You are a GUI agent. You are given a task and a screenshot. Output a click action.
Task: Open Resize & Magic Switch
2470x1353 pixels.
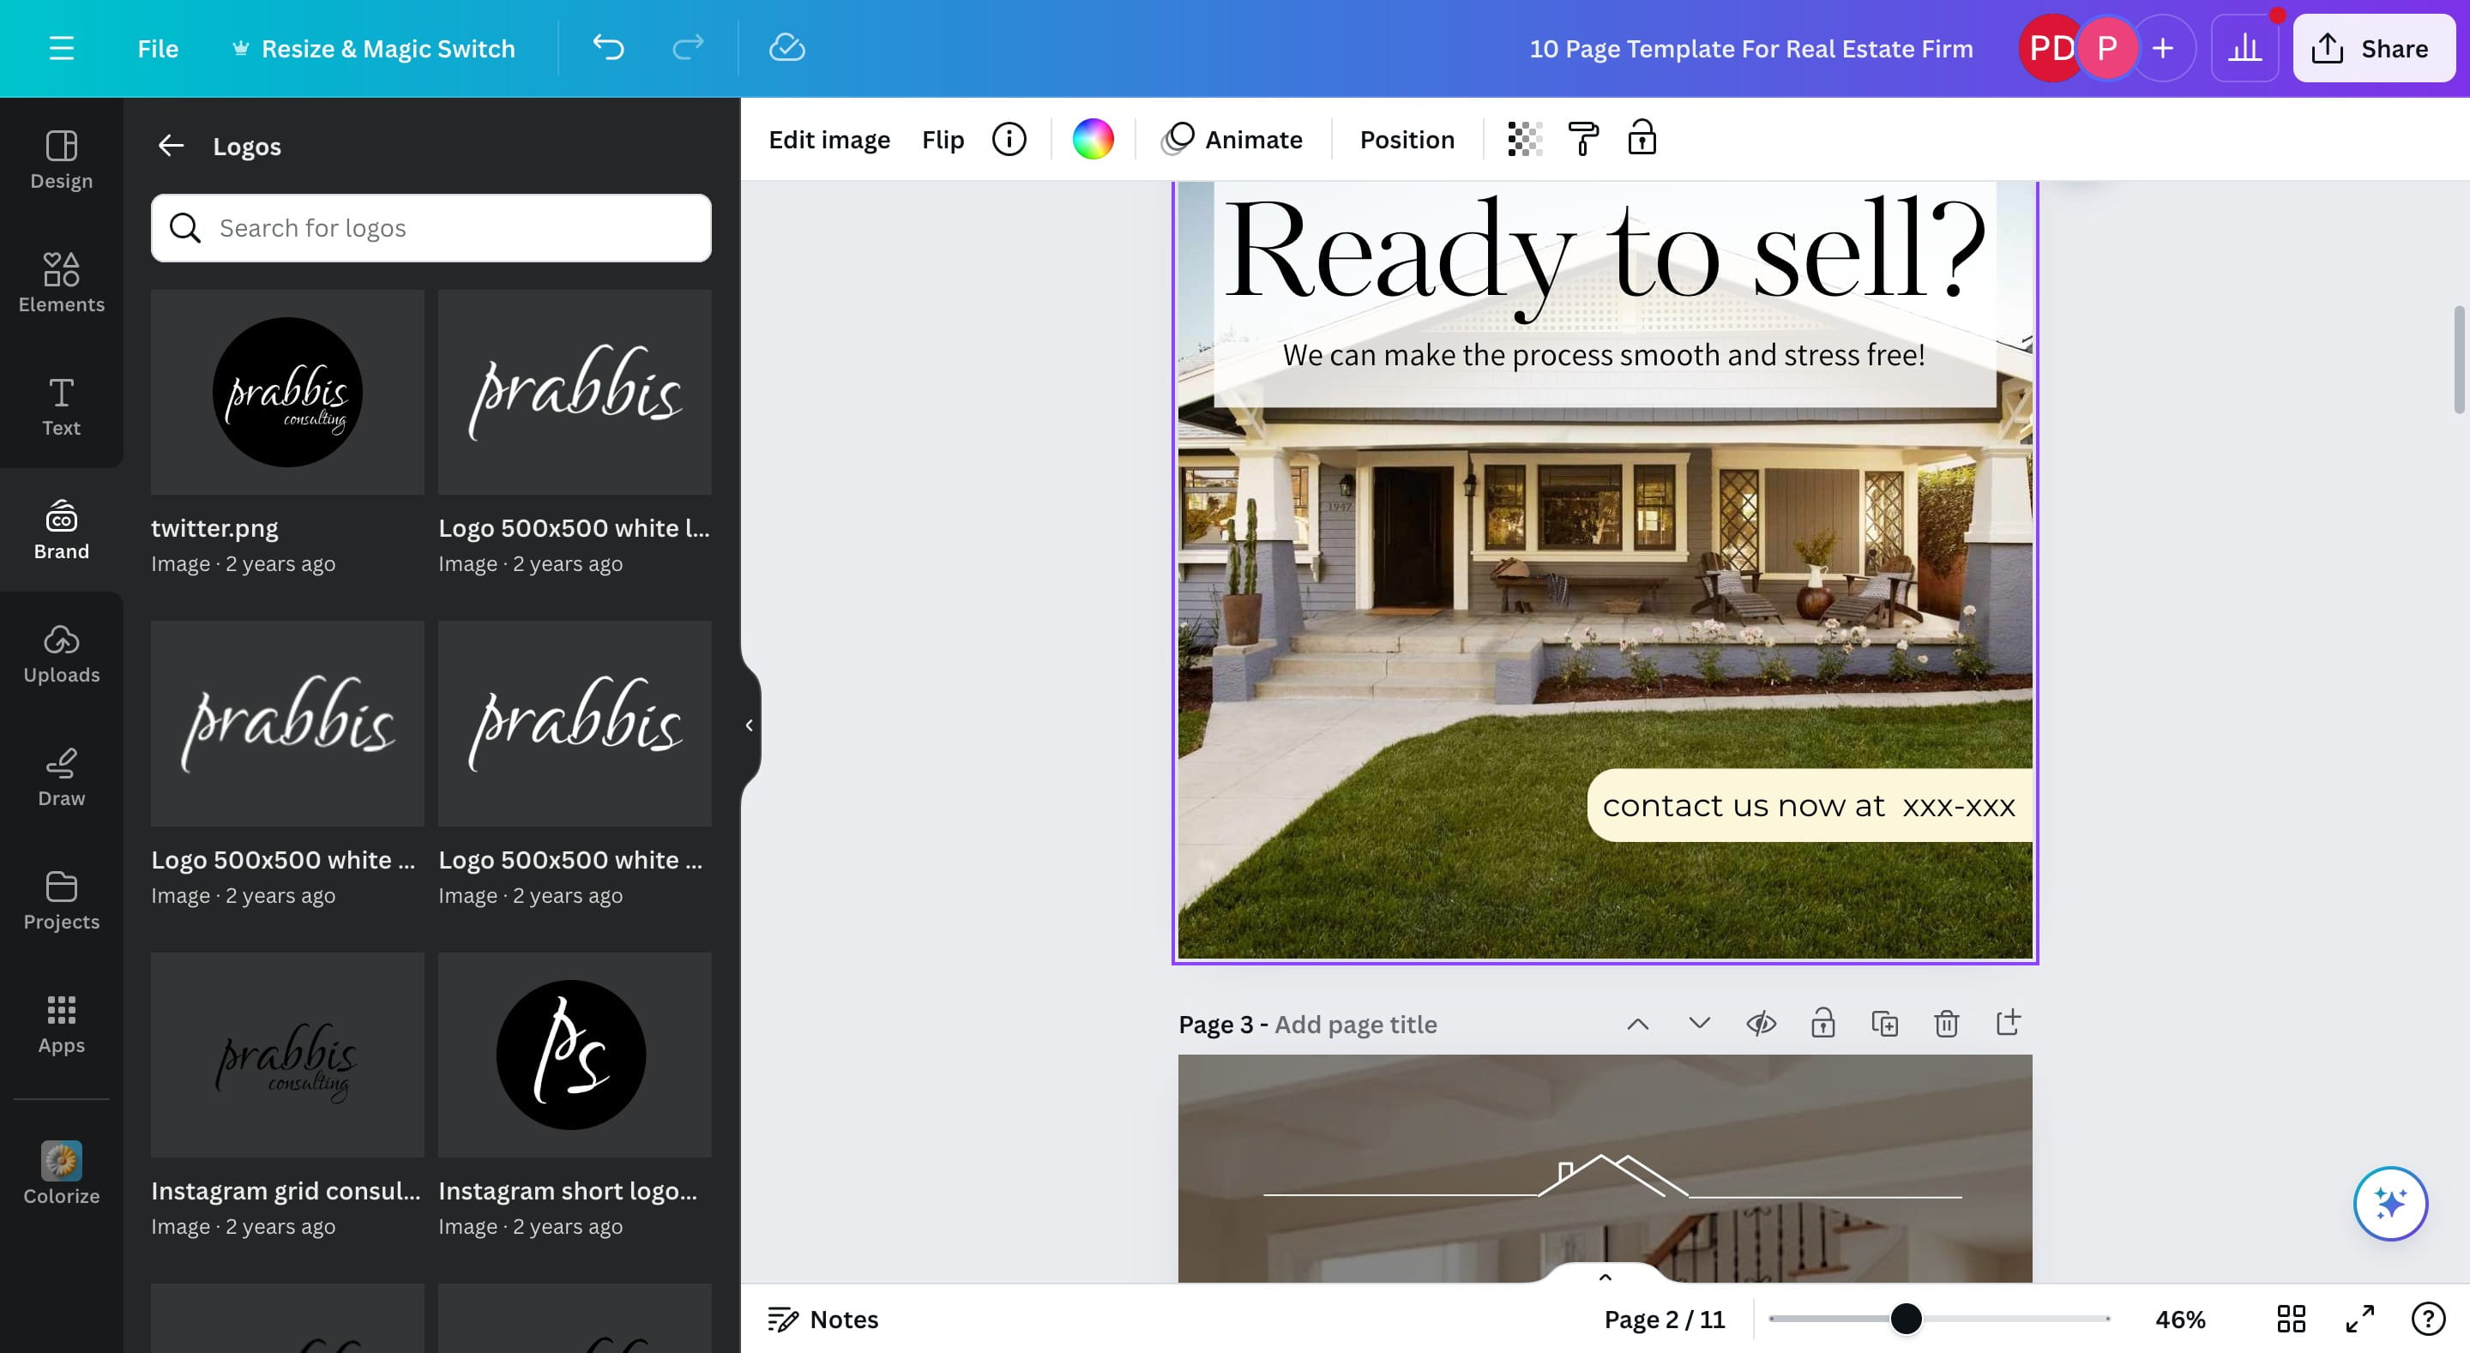coord(374,48)
